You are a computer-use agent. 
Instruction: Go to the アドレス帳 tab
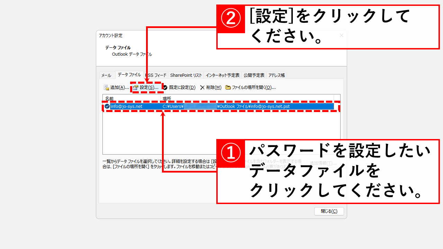(x=276, y=75)
